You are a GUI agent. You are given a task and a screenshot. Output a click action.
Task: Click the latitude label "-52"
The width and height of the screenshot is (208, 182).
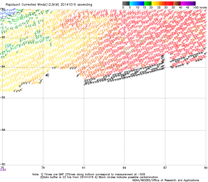(x=3, y=37)
